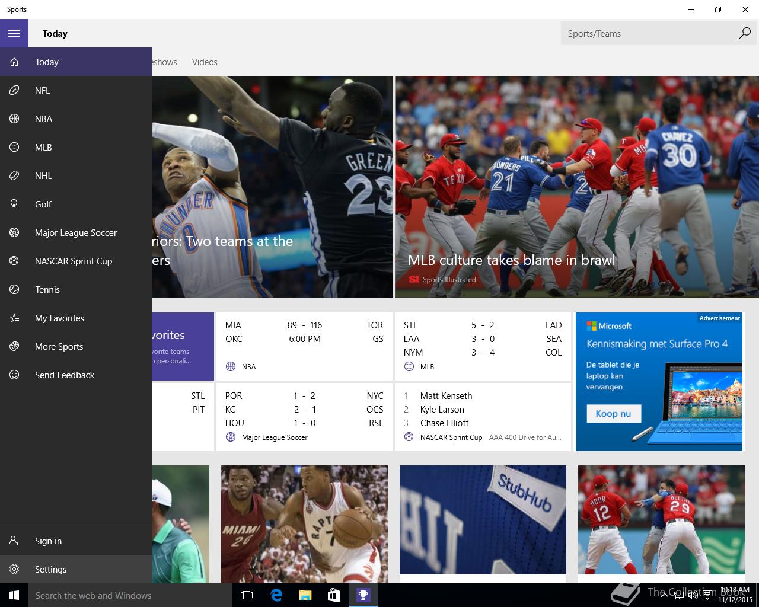
Task: Click the My Favorites star icon
Action: pyautogui.click(x=14, y=318)
